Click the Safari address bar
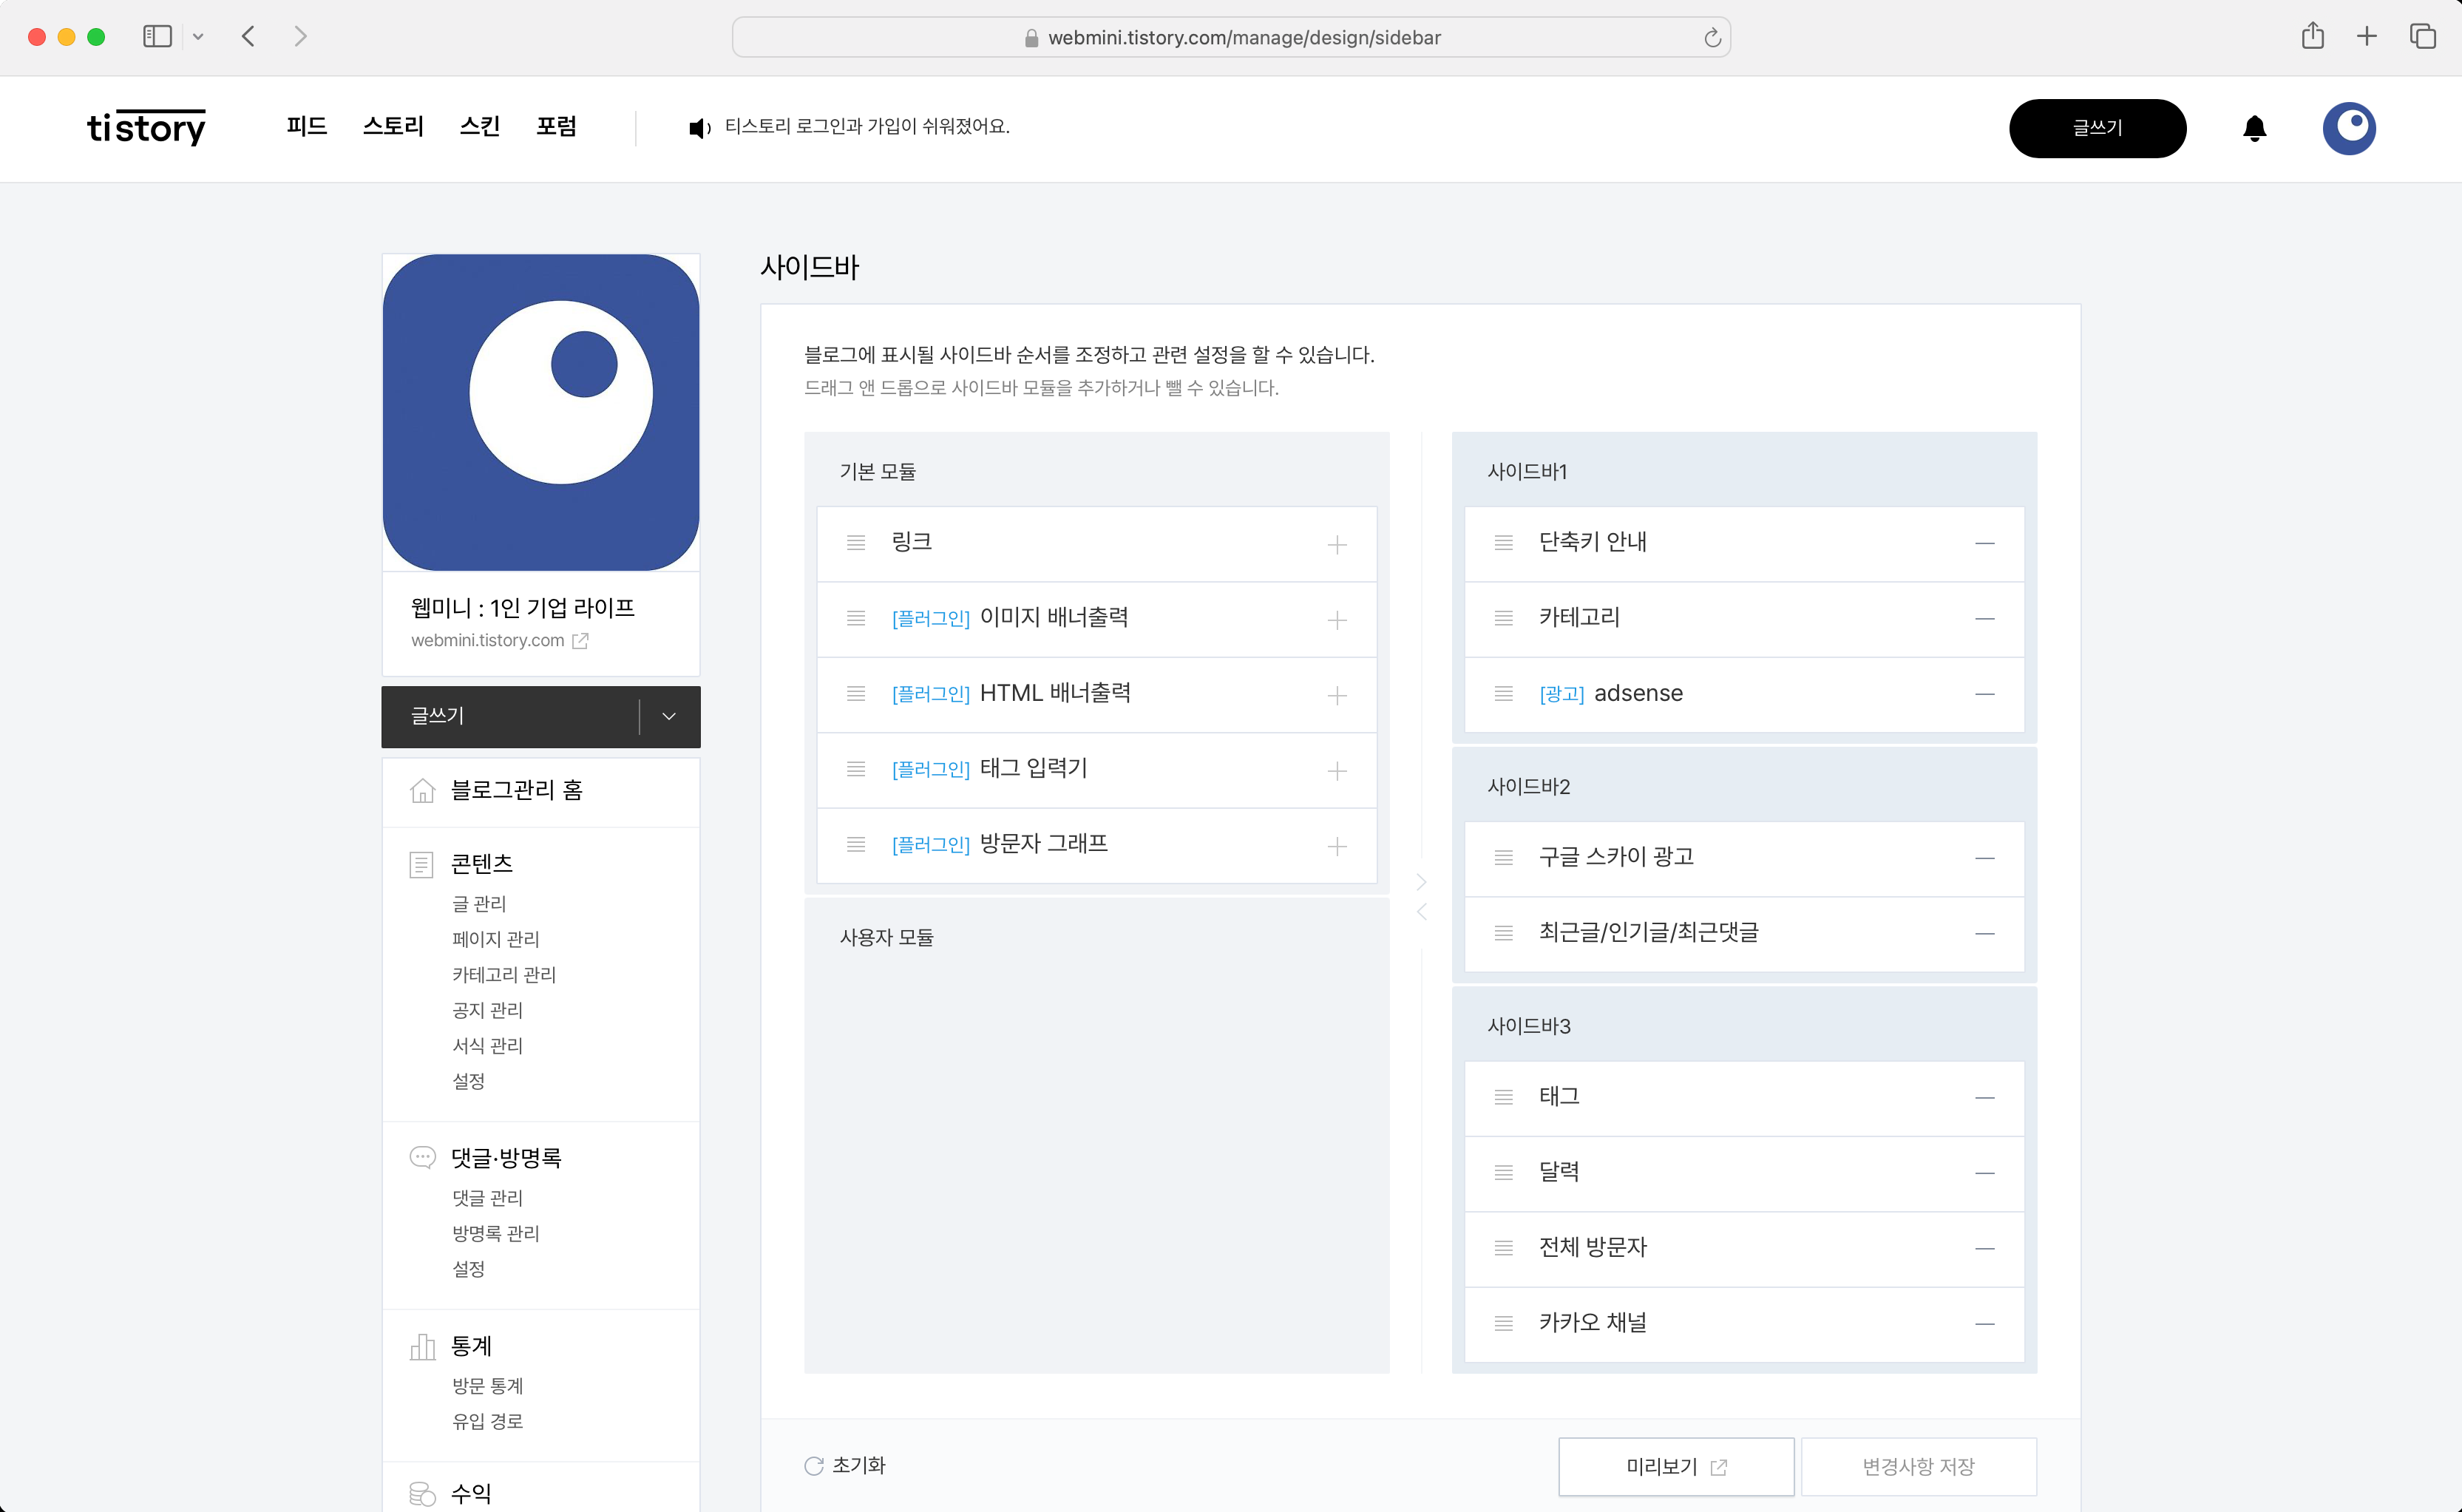Image resolution: width=2462 pixels, height=1512 pixels. [x=1230, y=38]
